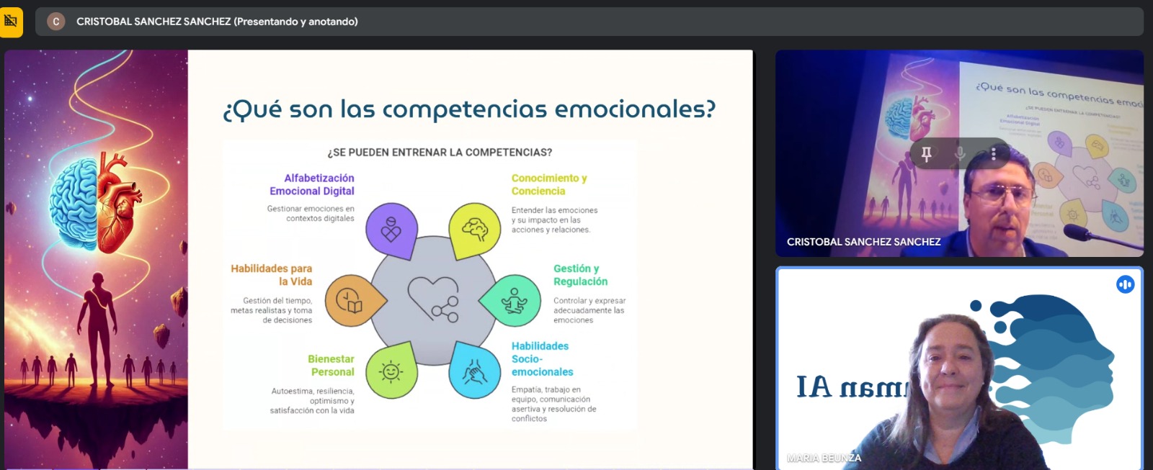1153x470 pixels.
Task: Click the yellow presentation icon at top-left
Action: [x=11, y=22]
